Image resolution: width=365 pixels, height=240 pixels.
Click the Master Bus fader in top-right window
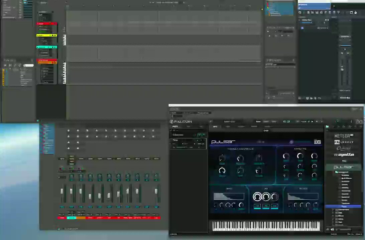point(342,69)
